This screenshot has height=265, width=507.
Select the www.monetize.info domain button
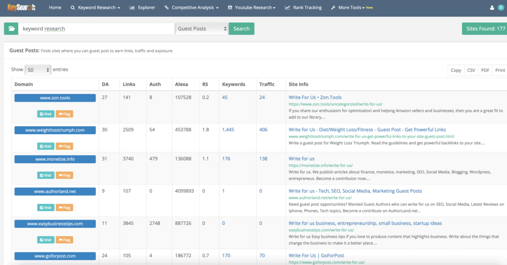tap(55, 159)
